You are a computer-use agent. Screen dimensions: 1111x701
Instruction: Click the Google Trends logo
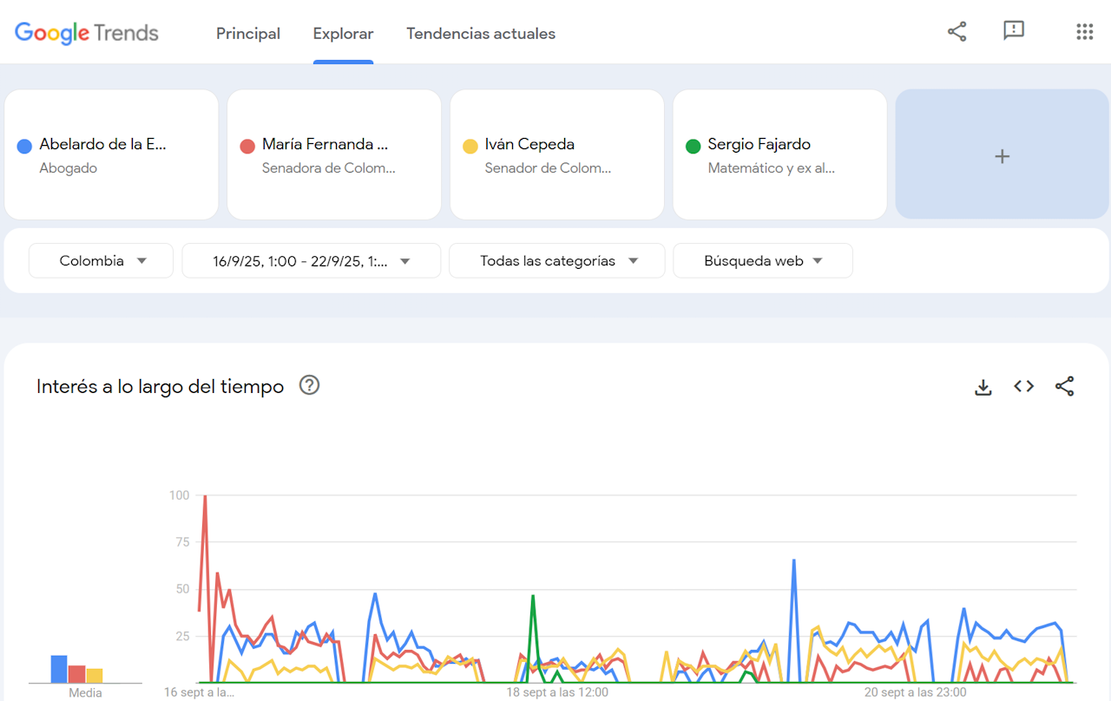[x=87, y=33]
